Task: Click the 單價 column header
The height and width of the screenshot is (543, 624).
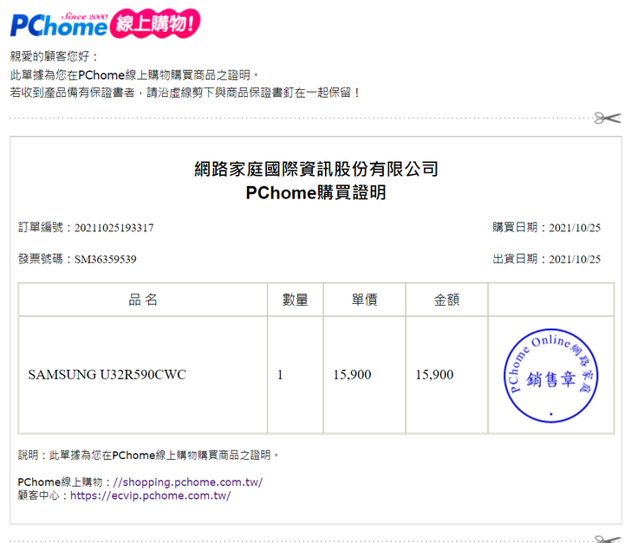Action: tap(365, 300)
